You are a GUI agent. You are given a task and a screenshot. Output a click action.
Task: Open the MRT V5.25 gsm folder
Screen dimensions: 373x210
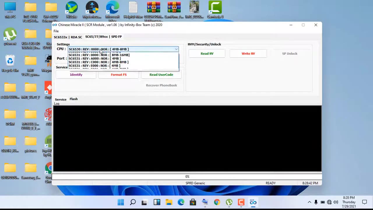pos(31,65)
